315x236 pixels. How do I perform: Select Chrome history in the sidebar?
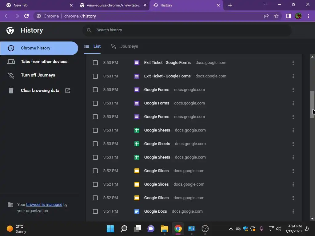pyautogui.click(x=39, y=48)
